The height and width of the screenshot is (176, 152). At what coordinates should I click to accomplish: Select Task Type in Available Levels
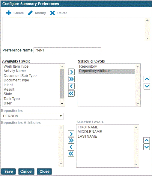[x=12, y=99]
